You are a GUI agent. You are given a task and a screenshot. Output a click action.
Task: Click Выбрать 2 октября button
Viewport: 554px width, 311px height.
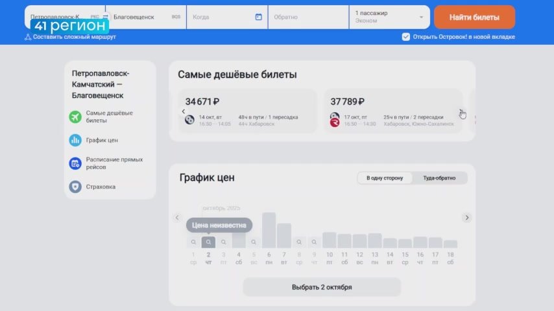pyautogui.click(x=322, y=287)
